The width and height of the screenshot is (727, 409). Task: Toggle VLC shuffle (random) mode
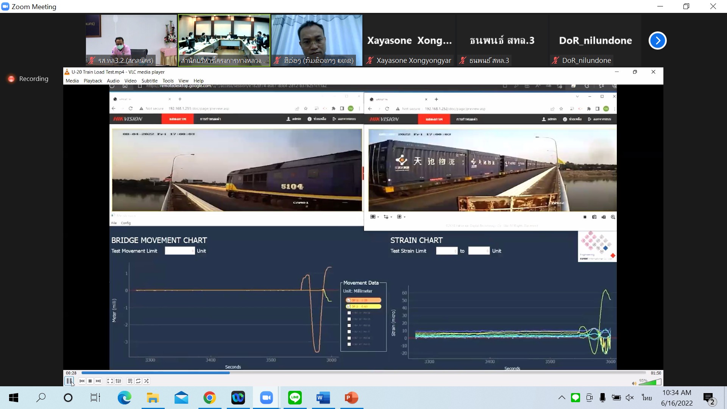tap(147, 381)
